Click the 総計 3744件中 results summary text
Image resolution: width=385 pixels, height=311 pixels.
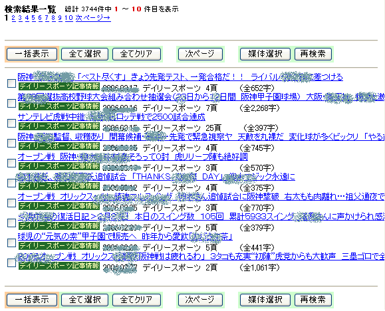click(x=88, y=9)
